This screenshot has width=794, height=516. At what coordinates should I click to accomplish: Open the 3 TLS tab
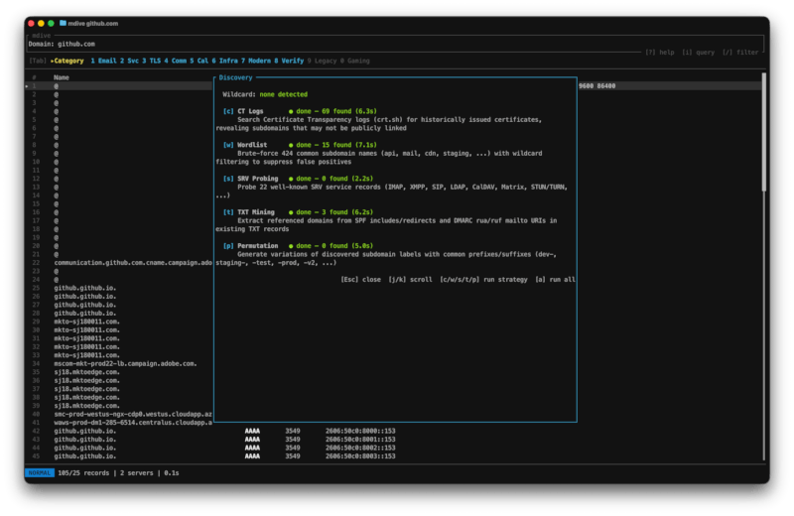[152, 61]
